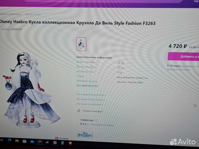Open Все куклы Disney Frozen link
199x149 pixels.
click(x=91, y=100)
